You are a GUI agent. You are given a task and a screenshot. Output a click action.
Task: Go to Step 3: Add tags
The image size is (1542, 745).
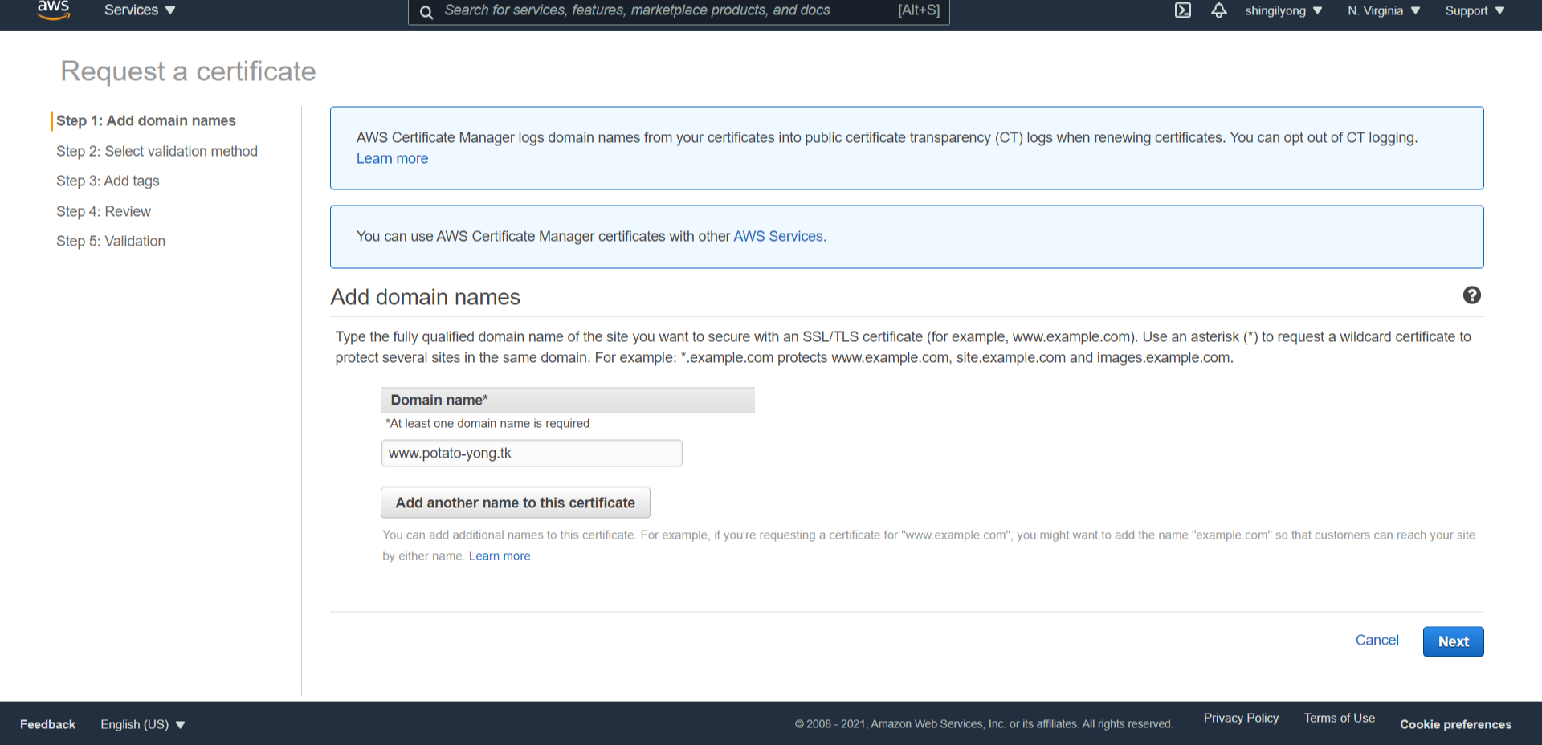(108, 181)
